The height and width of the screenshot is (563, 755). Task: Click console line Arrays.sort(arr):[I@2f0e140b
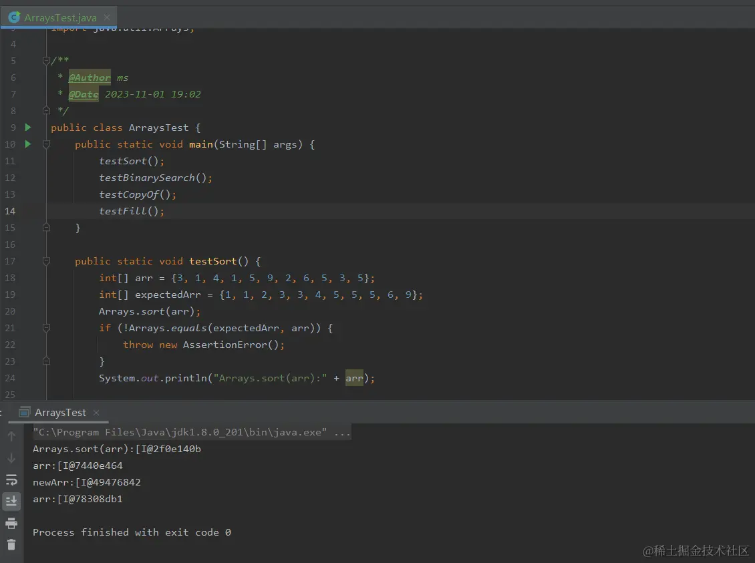(x=117, y=449)
